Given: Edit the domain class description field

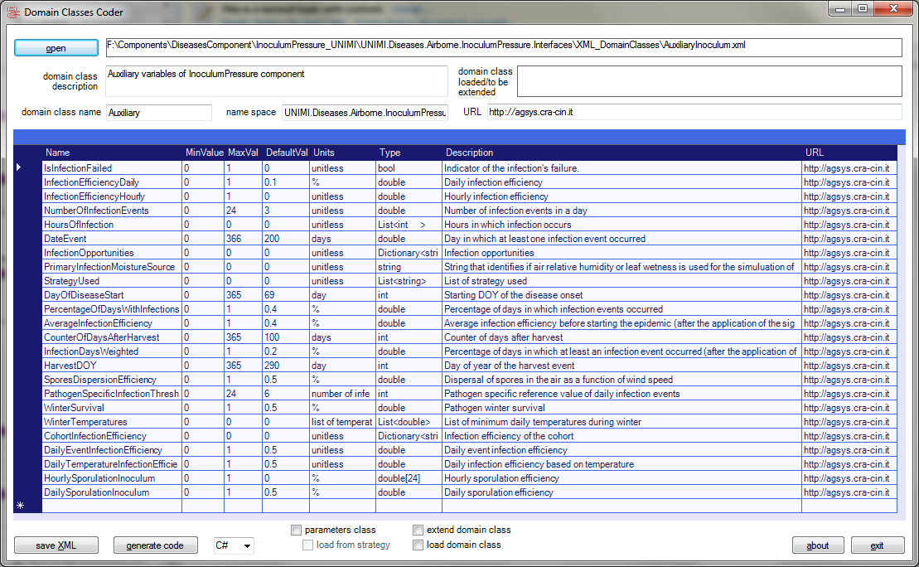Looking at the screenshot, I should 277,81.
